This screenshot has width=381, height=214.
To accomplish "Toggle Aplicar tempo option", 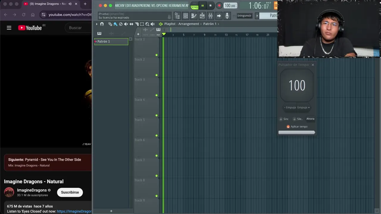I will point(288,127).
